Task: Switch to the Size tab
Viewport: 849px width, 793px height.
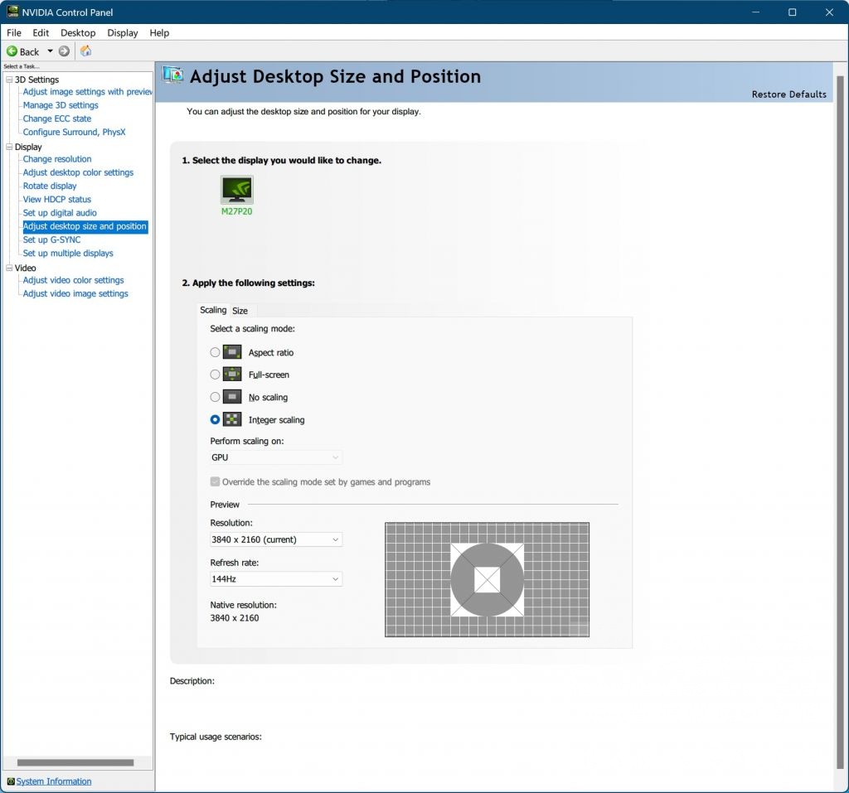Action: point(240,311)
